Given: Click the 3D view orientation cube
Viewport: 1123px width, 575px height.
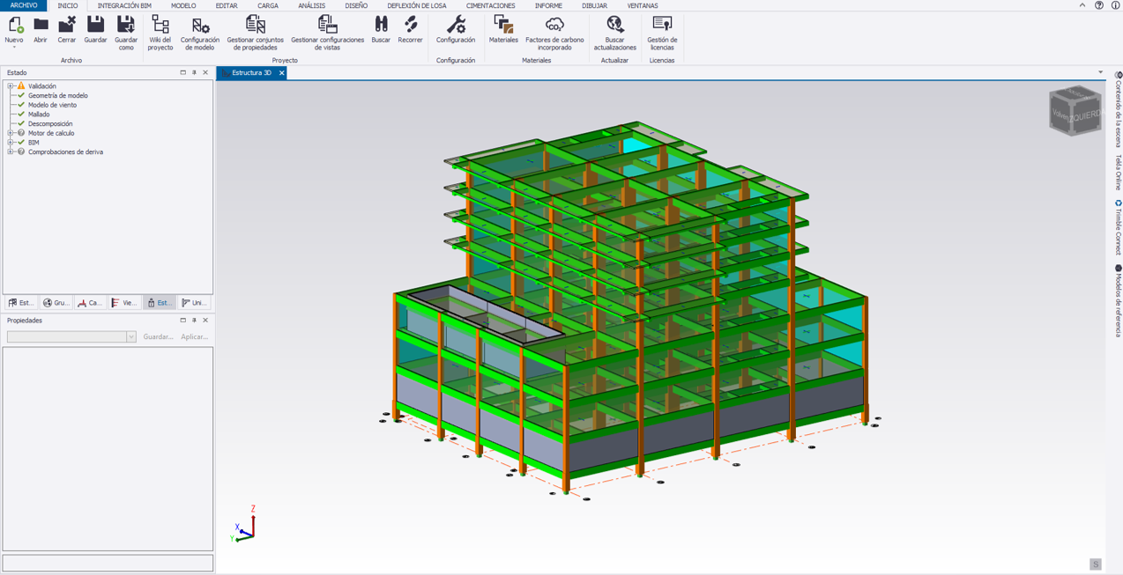Looking at the screenshot, I should coord(1075,111).
